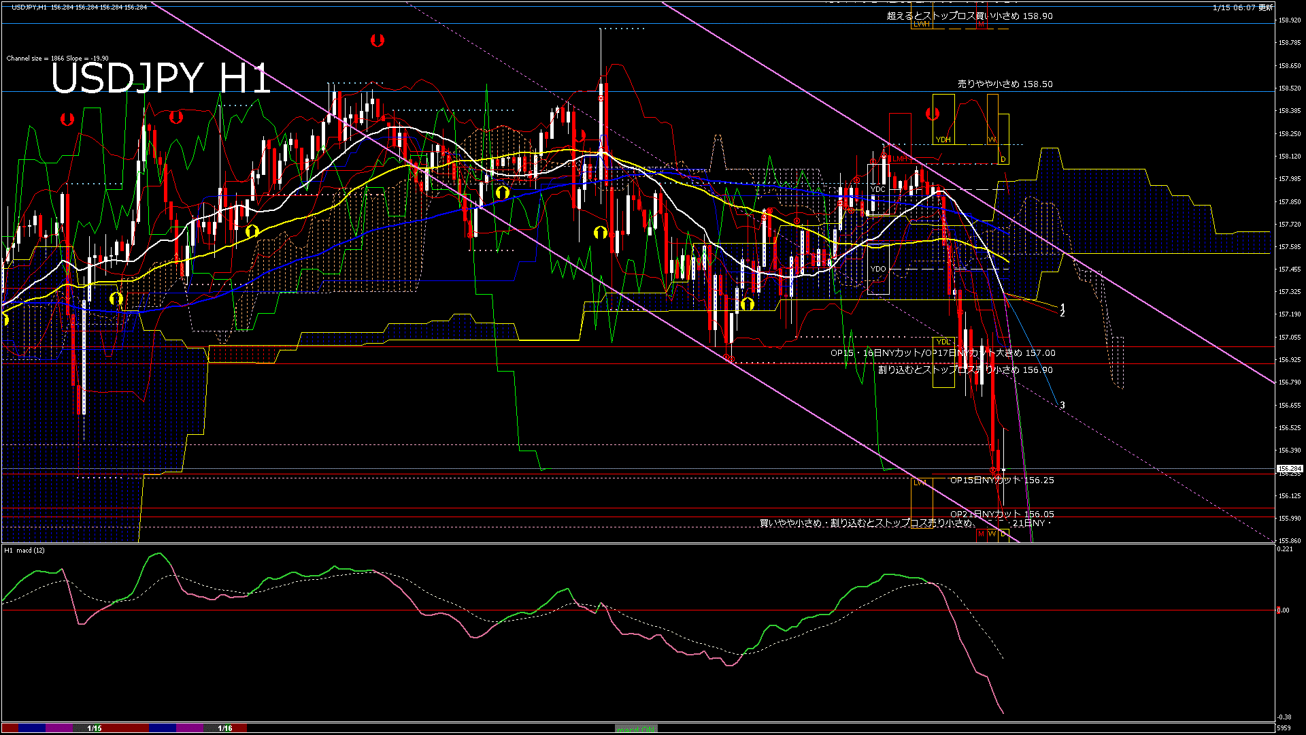
Task: Select the '売りやや小さめ 158.50' annotation
Action: (1005, 84)
